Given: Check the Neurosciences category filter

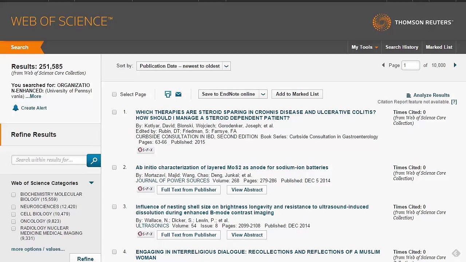Looking at the screenshot, I should coord(13,207).
